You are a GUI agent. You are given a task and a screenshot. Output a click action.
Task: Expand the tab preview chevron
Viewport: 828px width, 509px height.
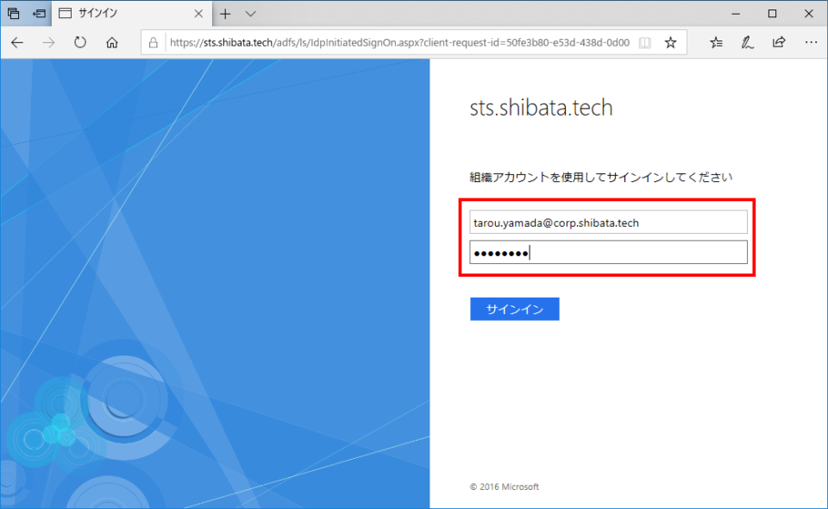tap(251, 14)
